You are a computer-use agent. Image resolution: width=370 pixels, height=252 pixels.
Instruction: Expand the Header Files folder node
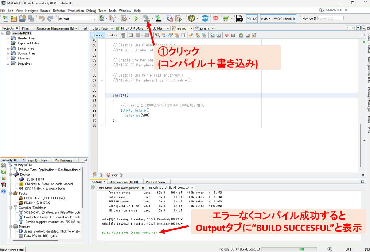pos(8,38)
